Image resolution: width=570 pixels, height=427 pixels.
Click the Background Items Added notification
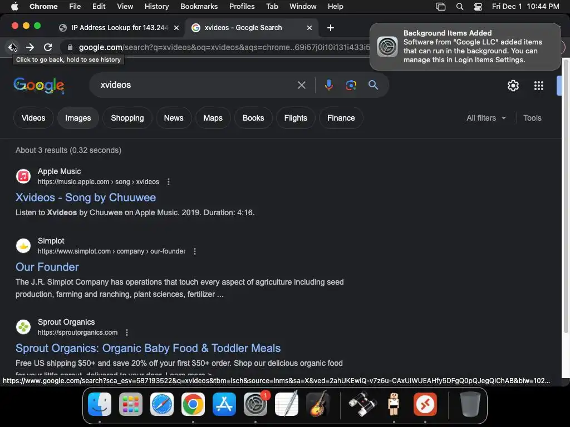[465, 47]
